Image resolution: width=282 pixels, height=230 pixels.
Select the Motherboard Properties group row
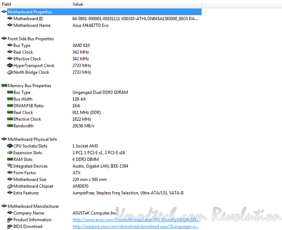[x=104, y=12]
